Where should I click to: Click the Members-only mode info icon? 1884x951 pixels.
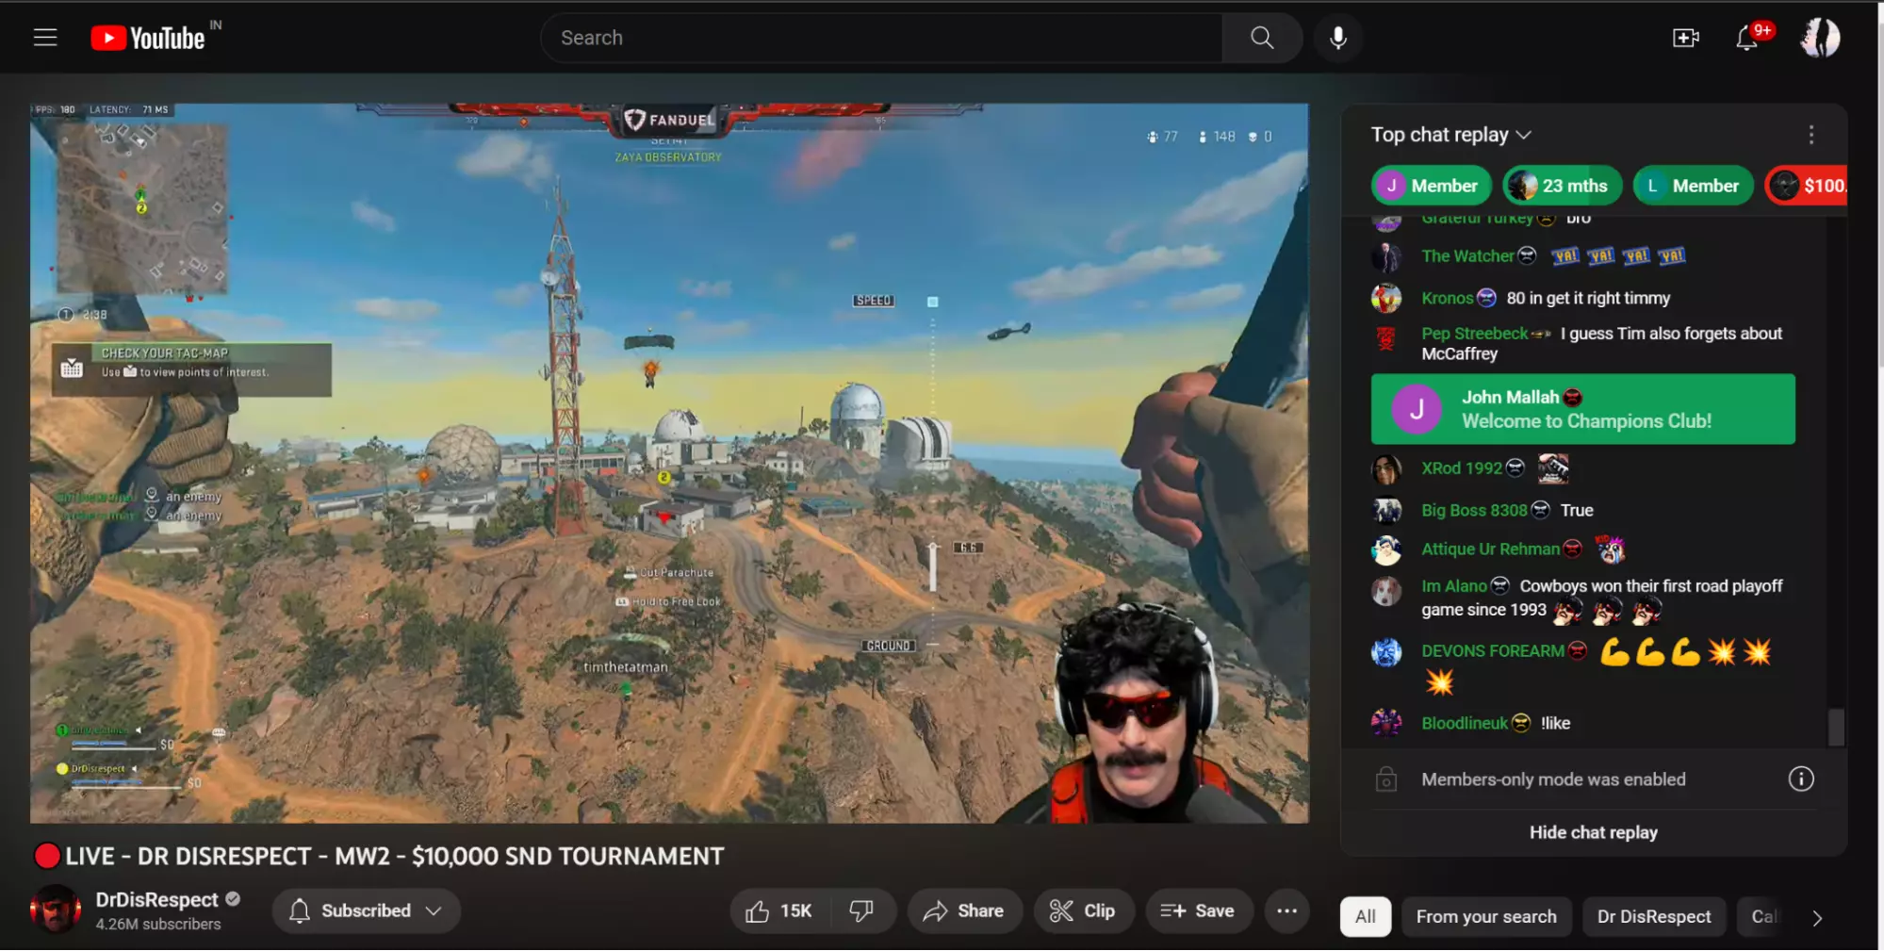click(x=1800, y=779)
